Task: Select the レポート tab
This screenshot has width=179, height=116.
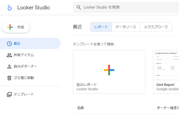Action: [x=101, y=27]
